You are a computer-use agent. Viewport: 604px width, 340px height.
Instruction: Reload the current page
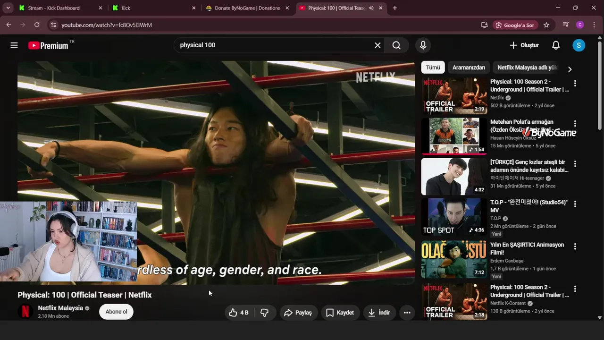coord(37,25)
